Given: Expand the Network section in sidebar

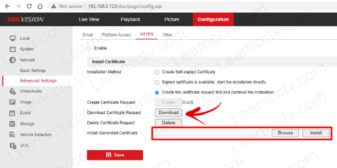Looking at the screenshot, I should click(28, 60).
